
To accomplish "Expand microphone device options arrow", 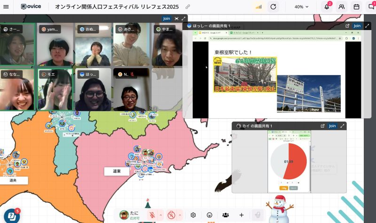I will coord(160,215).
